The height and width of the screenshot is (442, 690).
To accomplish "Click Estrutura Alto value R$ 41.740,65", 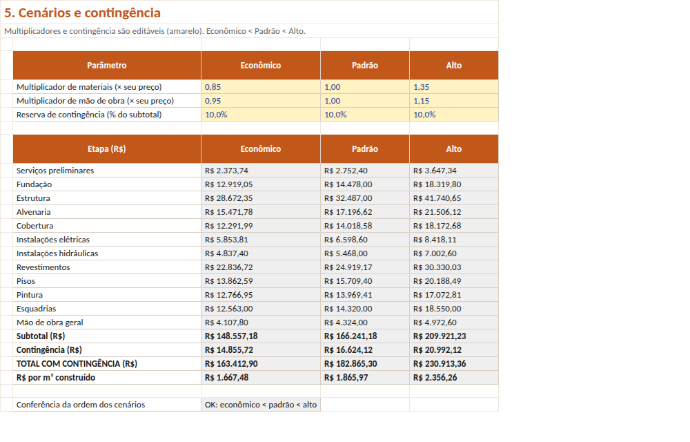I will coord(454,198).
